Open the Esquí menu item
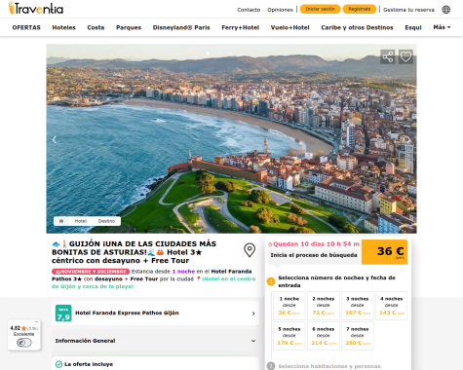This screenshot has height=370, width=463. (413, 27)
